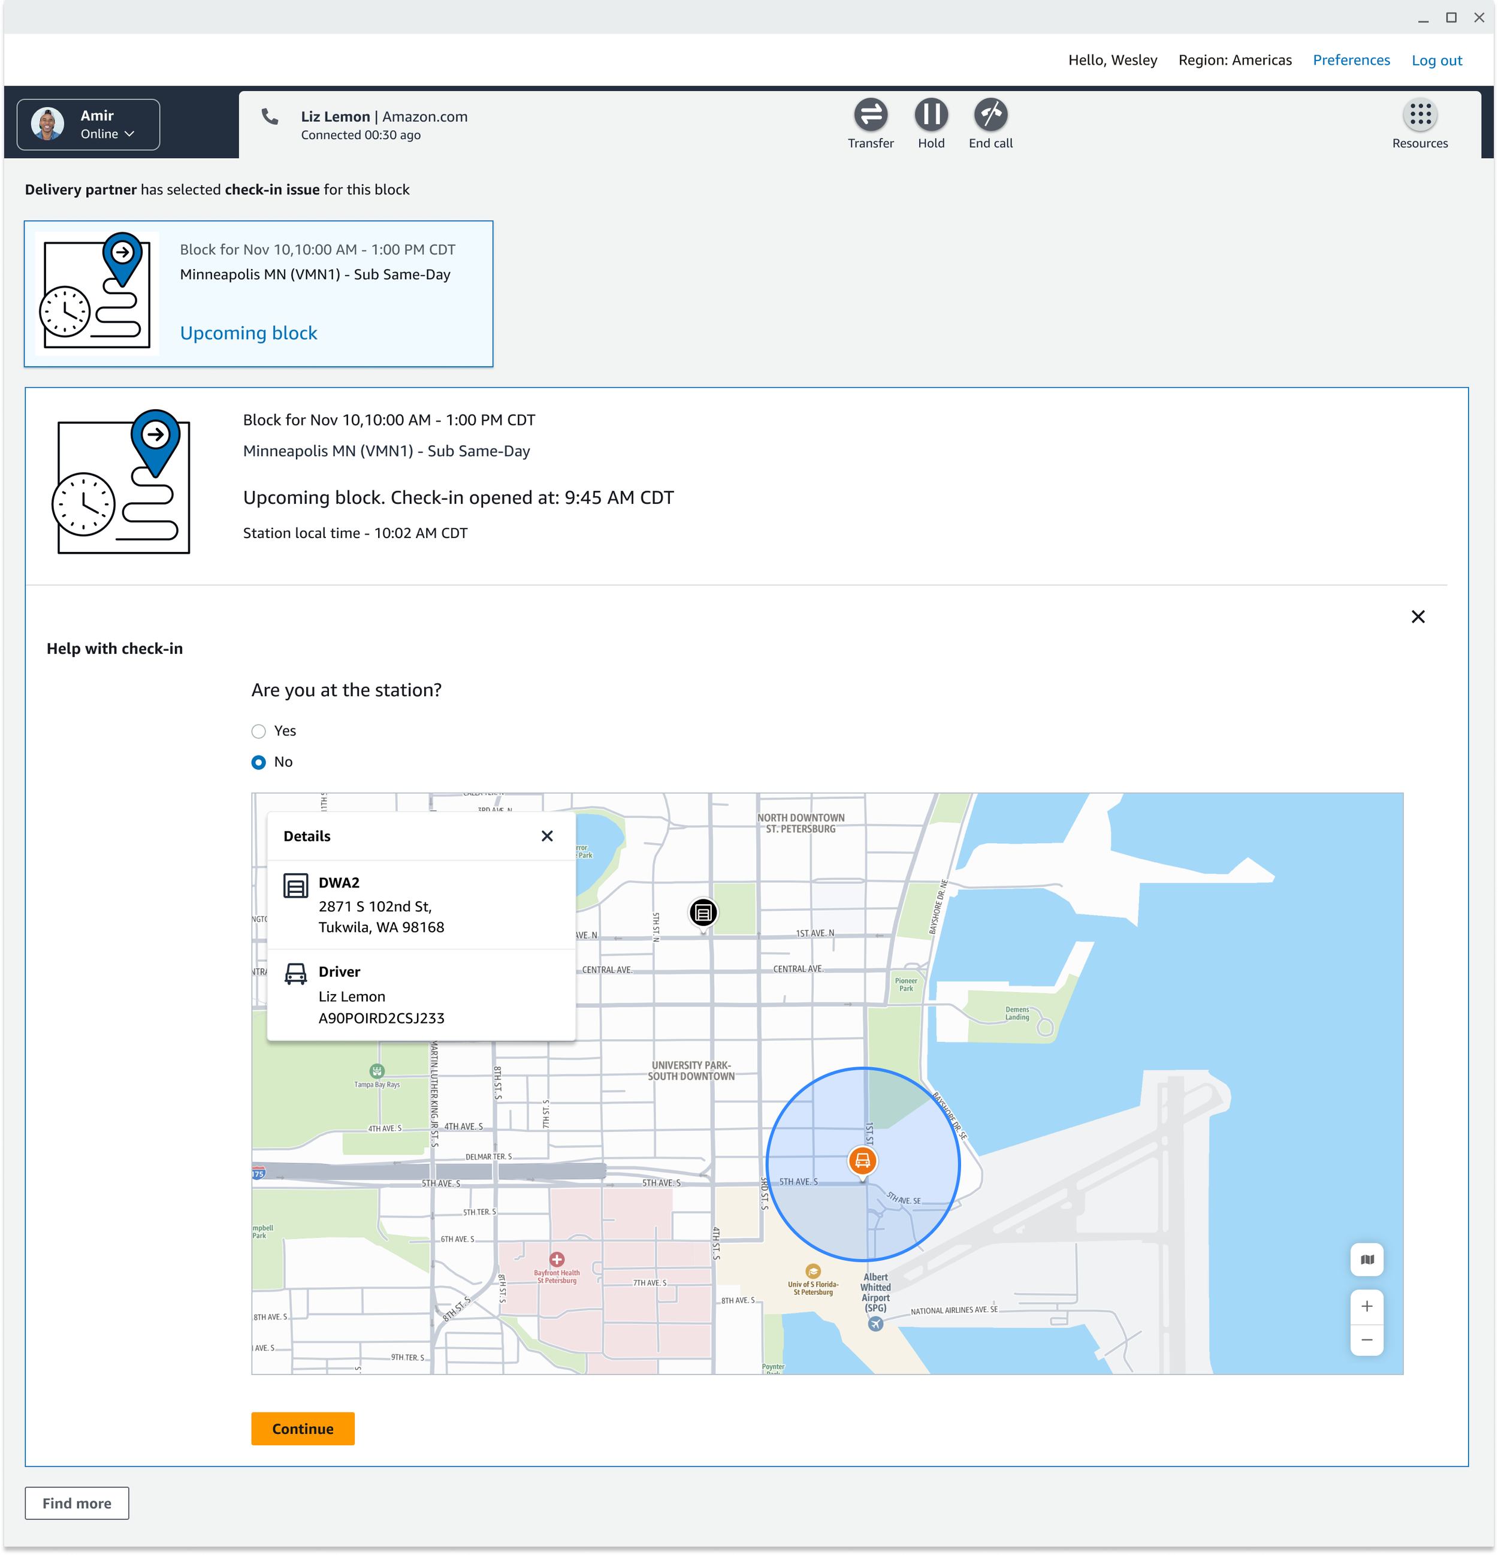Select the Yes radio button
The height and width of the screenshot is (1555, 1498).
[259, 732]
